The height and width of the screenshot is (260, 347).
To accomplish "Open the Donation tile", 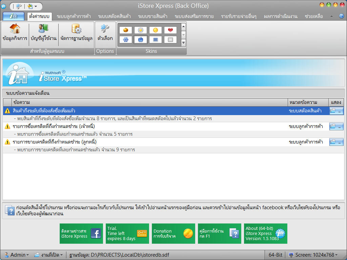I will pos(173,234).
